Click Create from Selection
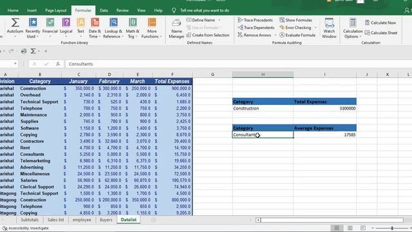 coord(208,35)
